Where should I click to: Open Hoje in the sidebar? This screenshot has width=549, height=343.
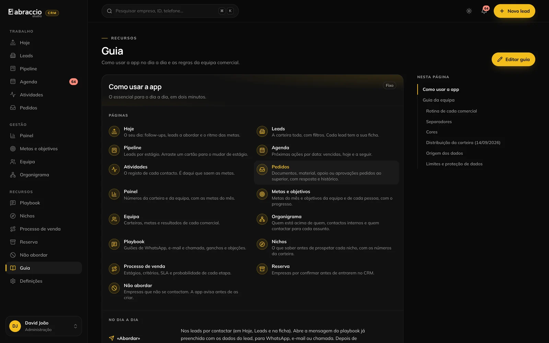[44, 43]
